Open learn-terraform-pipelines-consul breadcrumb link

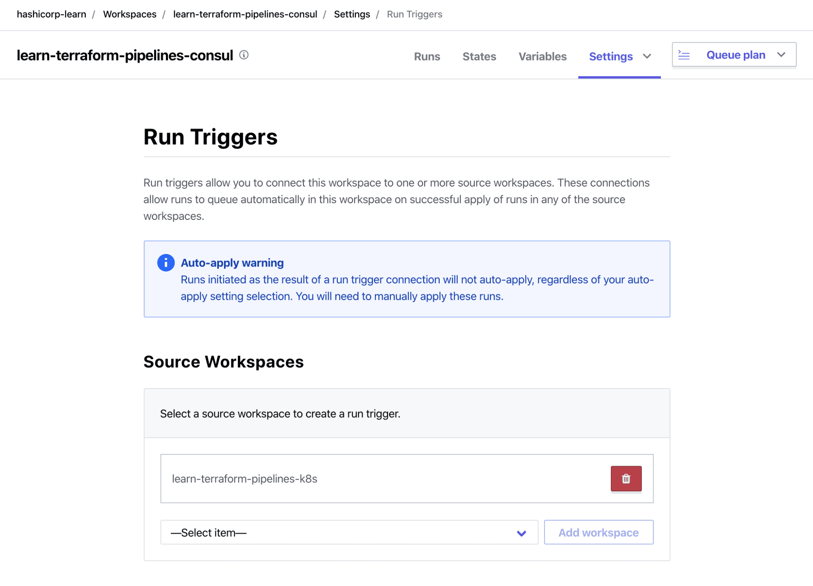tap(245, 14)
